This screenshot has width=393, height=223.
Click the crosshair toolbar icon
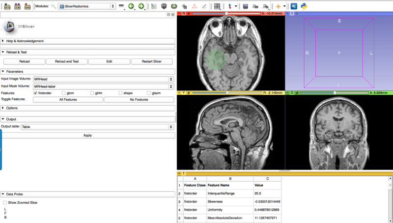[x=279, y=6]
